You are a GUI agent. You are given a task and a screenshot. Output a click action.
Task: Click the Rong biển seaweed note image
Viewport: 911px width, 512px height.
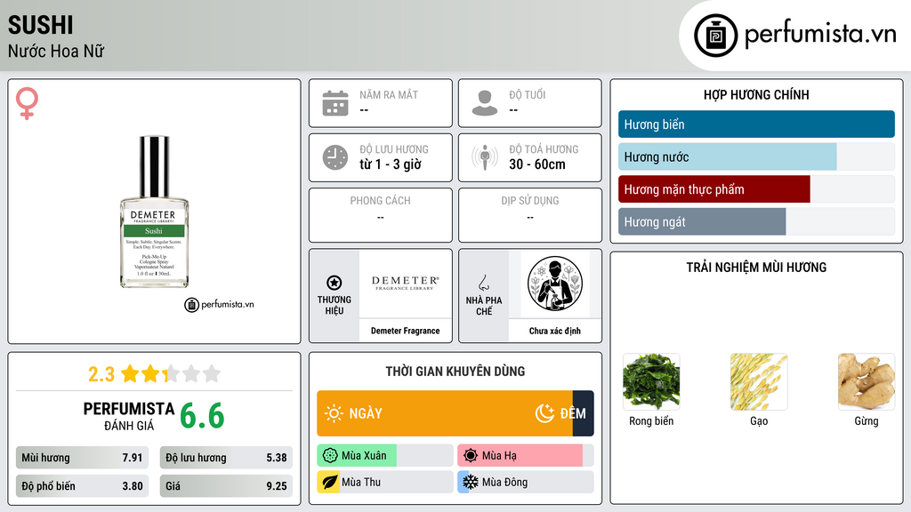coord(651,382)
